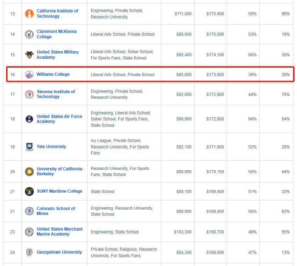The image size is (297, 266).
Task: Select "Engineering, State School" type text
Action: (115, 232)
